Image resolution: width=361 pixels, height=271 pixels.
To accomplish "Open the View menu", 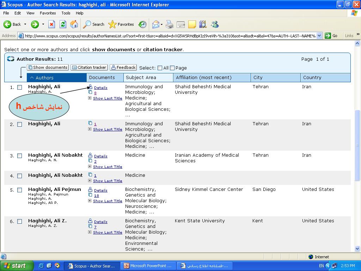I will pos(30,13).
